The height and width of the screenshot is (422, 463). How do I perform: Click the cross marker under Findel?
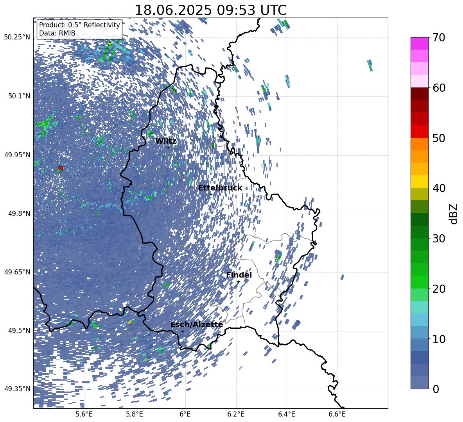(239, 282)
